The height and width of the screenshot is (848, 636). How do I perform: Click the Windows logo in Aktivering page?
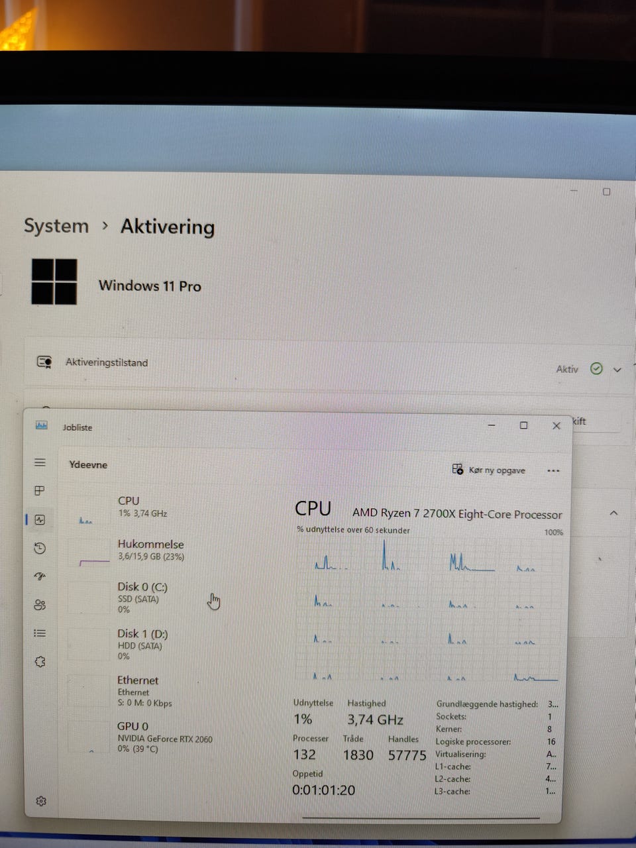click(x=54, y=282)
